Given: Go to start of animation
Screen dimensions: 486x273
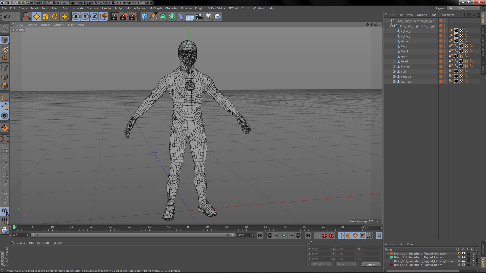Looking at the screenshot, I should coord(260,236).
